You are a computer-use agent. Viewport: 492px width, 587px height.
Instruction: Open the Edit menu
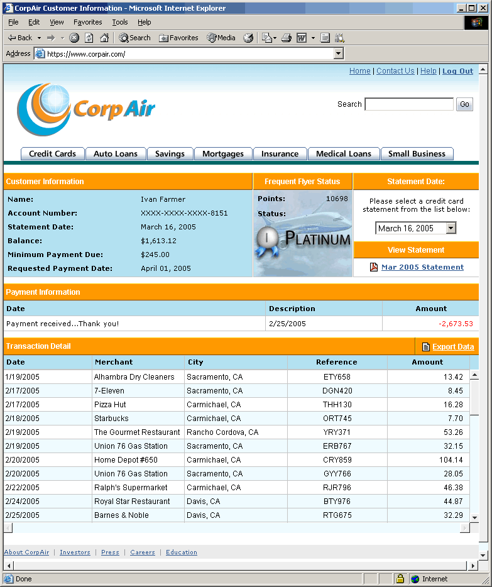(x=34, y=22)
